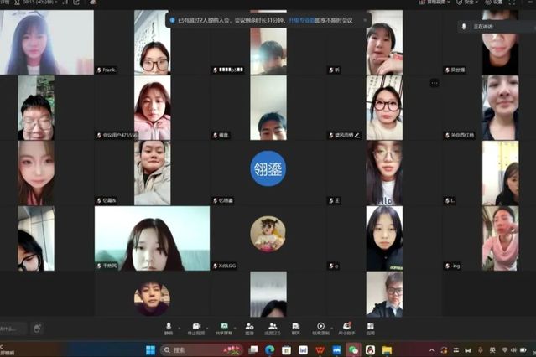Open Tencent Meeting icon in taskbar
This screenshot has width=536, height=357.
click(336, 350)
